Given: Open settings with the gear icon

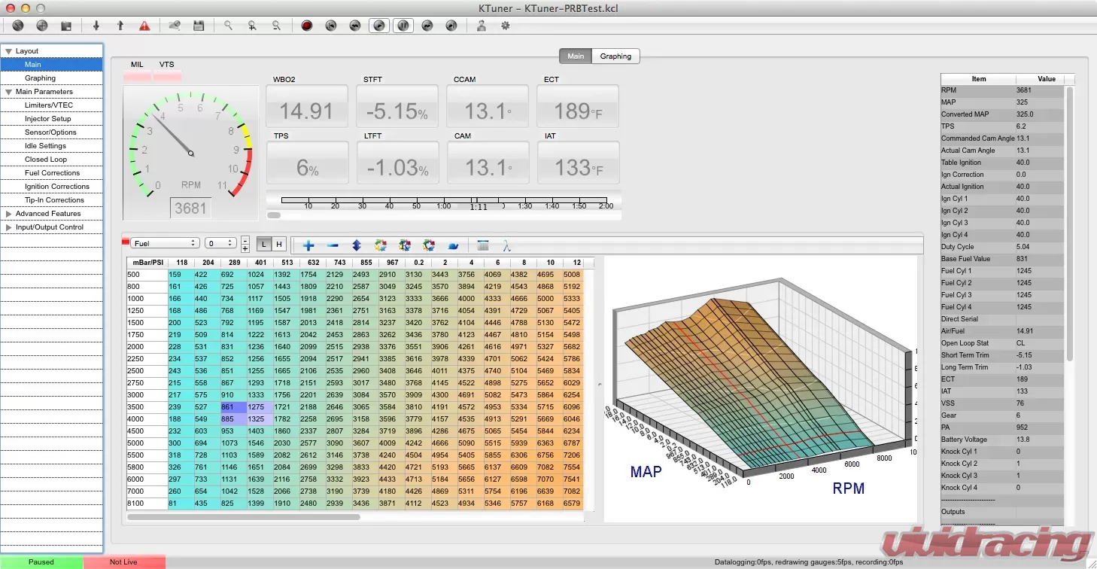Looking at the screenshot, I should coord(506,26).
